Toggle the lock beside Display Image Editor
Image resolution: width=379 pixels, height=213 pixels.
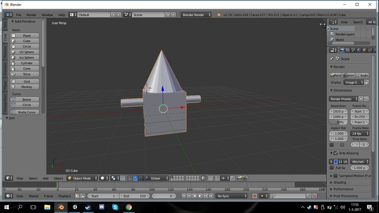coord(367,83)
